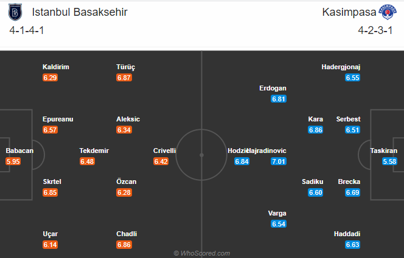This screenshot has width=404, height=258.
Task: Click Chadli's 6.86 rating badge
Action: (124, 244)
